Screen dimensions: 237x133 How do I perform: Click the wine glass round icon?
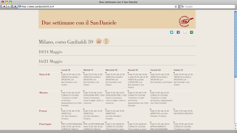[x=106, y=41]
